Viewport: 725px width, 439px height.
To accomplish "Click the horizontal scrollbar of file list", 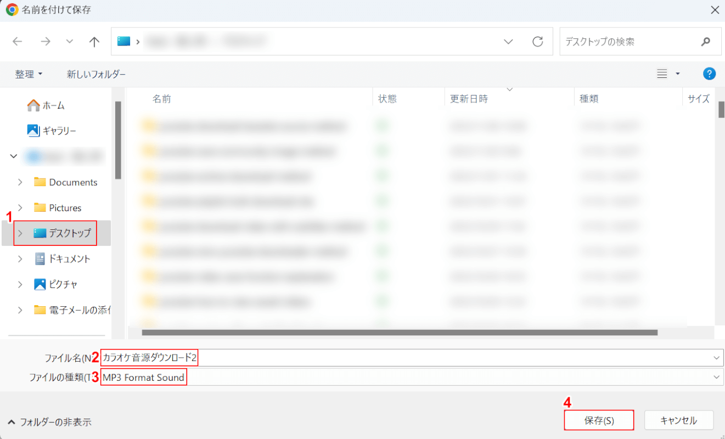I will click(400, 332).
